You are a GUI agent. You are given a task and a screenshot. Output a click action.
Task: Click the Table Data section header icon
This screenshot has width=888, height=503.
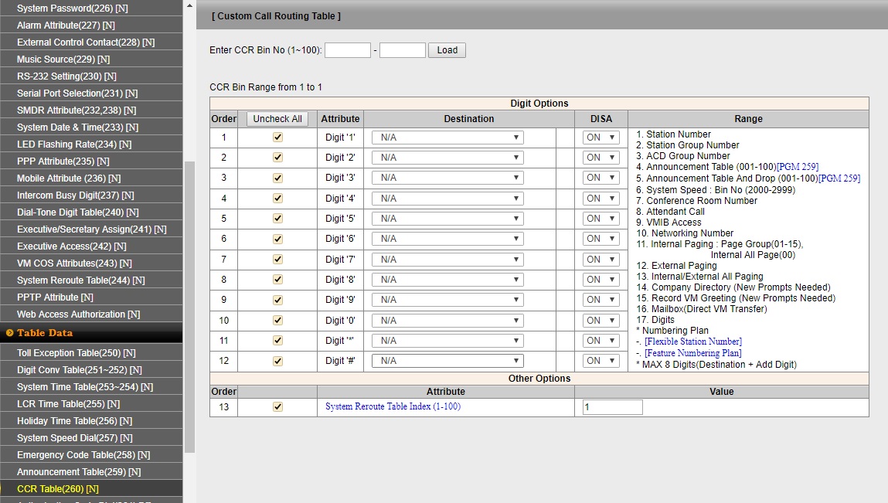(9, 333)
